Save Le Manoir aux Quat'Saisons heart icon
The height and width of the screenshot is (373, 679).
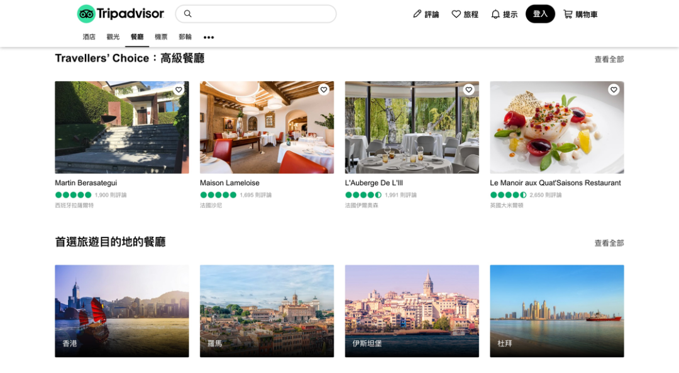[614, 90]
